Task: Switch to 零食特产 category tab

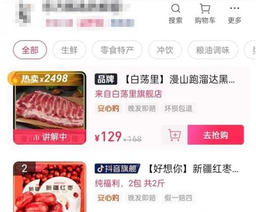Action: click(x=117, y=50)
